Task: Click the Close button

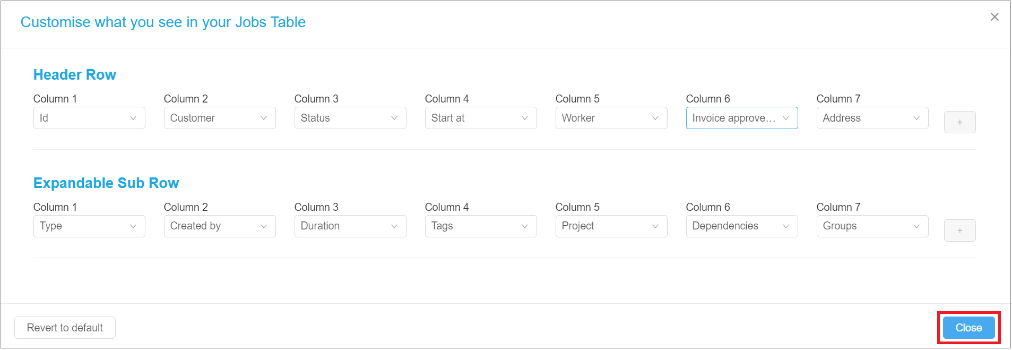Action: (968, 328)
